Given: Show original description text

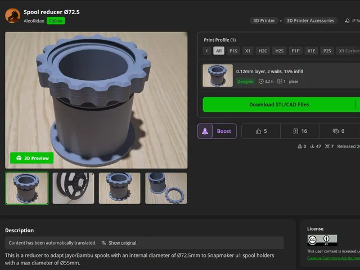Looking at the screenshot, I should 123,243.
